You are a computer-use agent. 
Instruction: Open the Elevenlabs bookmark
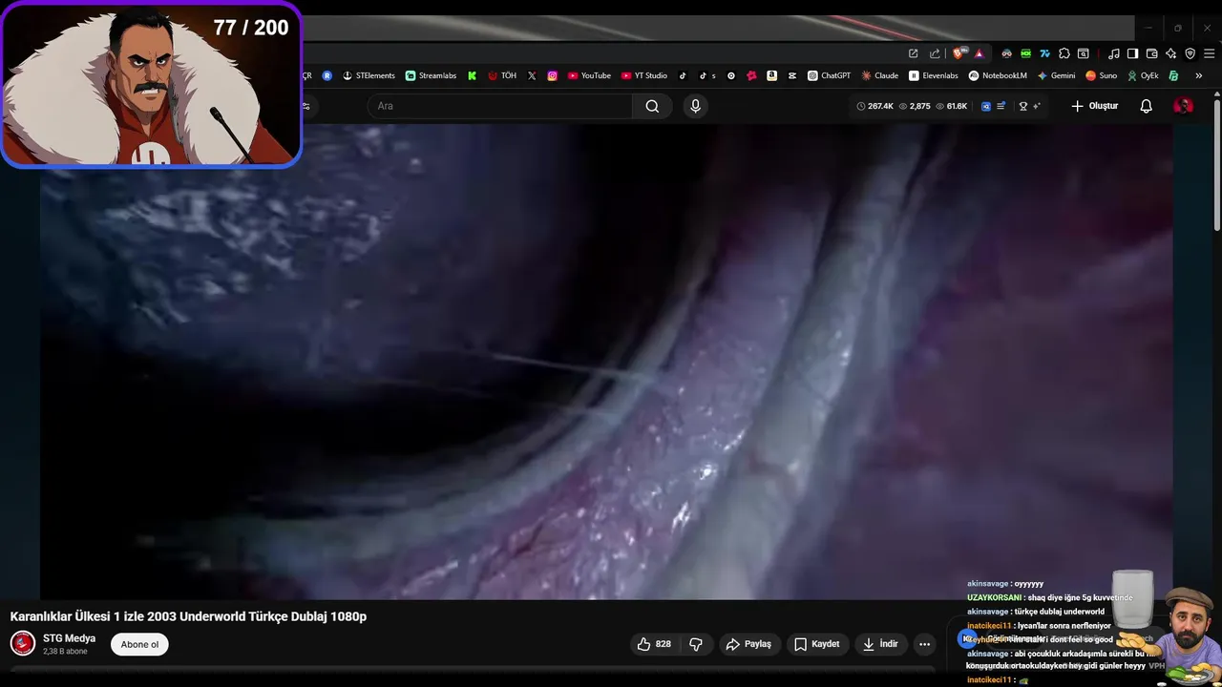pos(933,75)
